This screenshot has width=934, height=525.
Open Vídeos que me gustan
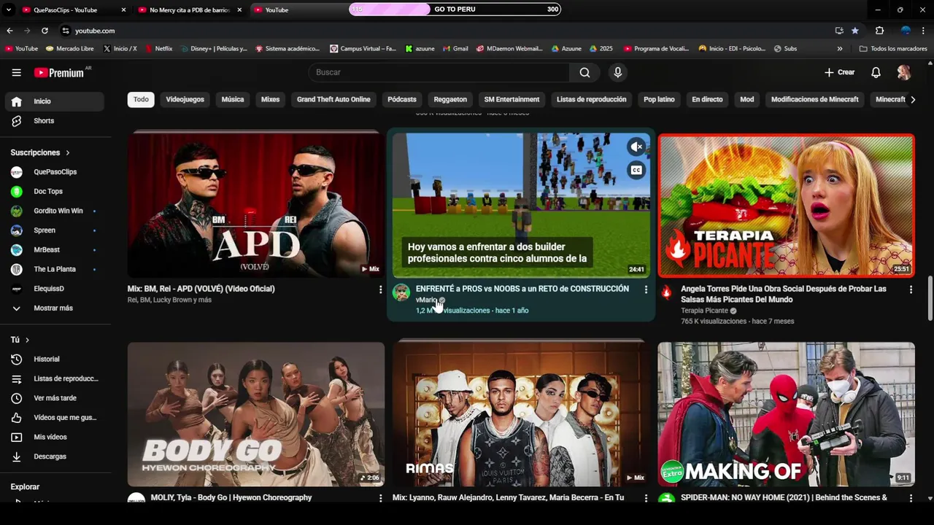(55, 418)
